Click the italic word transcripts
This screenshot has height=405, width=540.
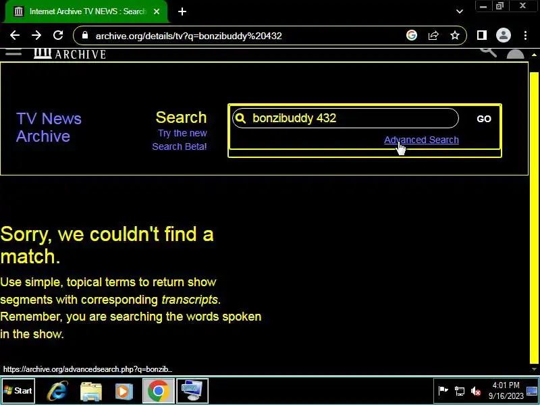(190, 300)
